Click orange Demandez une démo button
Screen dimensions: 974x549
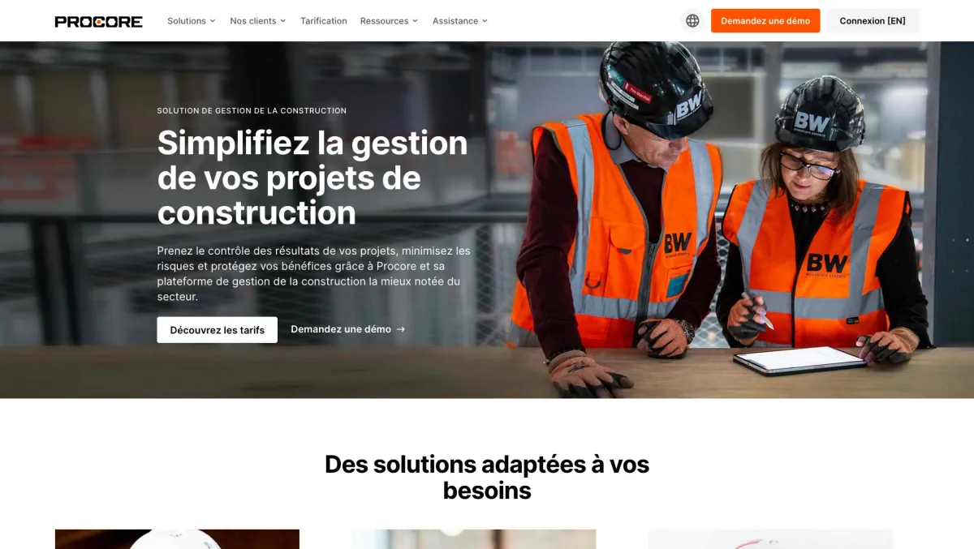point(765,21)
